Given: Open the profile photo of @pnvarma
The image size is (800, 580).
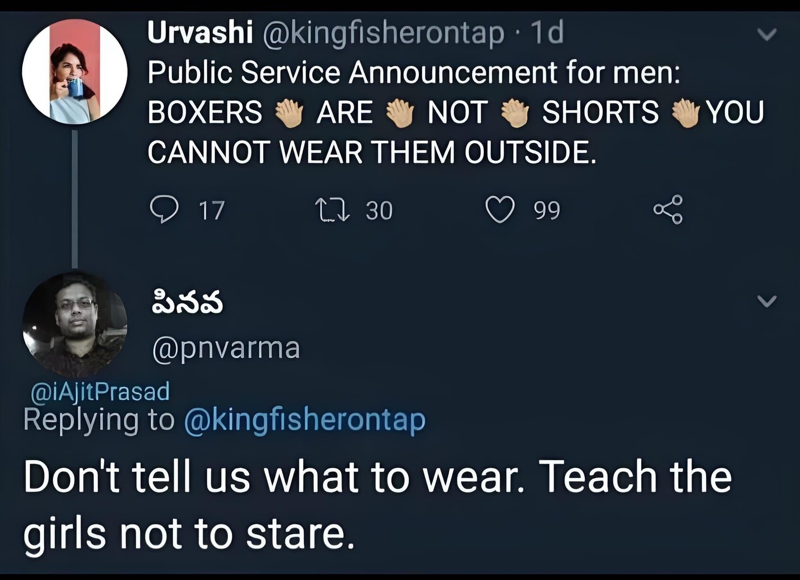Looking at the screenshot, I should pos(74,324).
